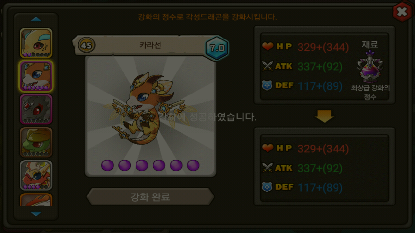The height and width of the screenshot is (233, 415).
Task: Click the DEF shield icon in upper stats
Action: pos(267,86)
